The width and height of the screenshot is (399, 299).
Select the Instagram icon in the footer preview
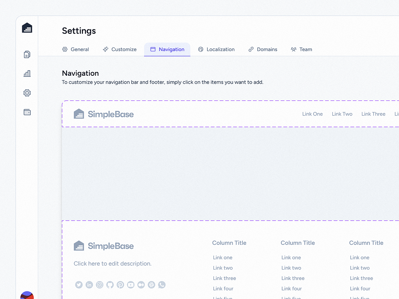click(x=99, y=285)
